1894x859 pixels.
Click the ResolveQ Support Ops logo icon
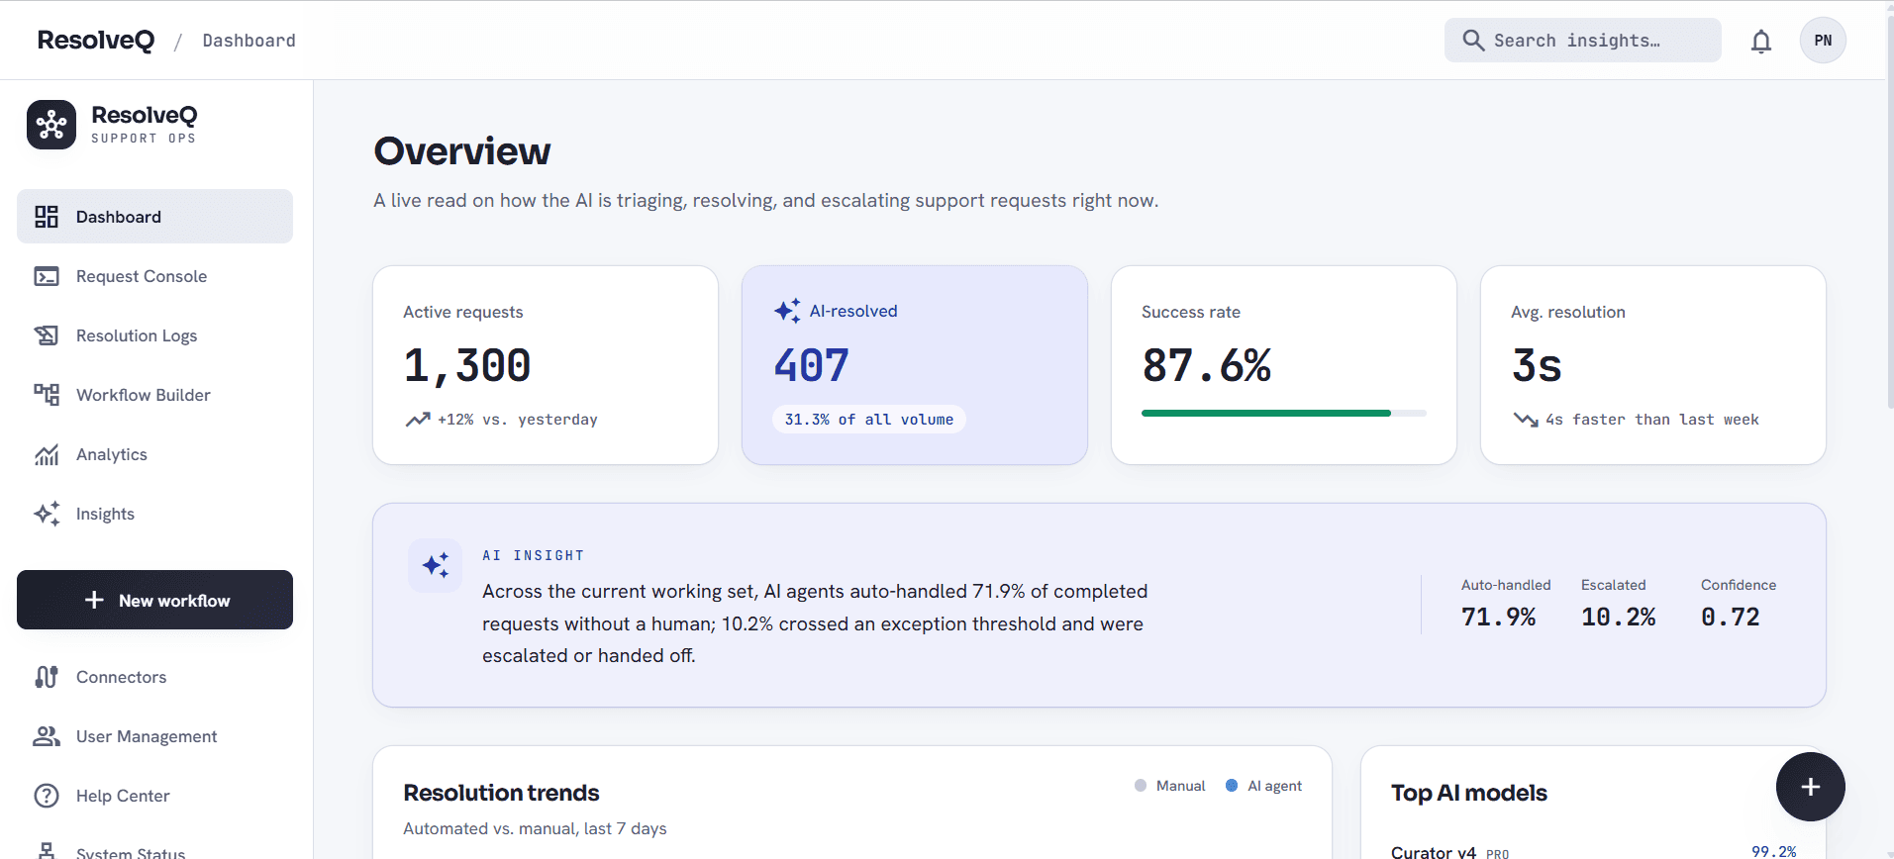pyautogui.click(x=51, y=125)
